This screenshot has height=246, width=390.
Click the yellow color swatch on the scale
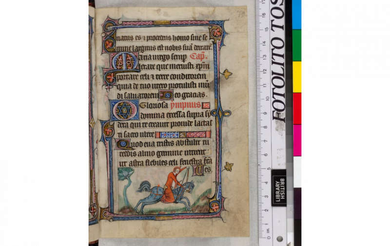pyautogui.click(x=296, y=76)
